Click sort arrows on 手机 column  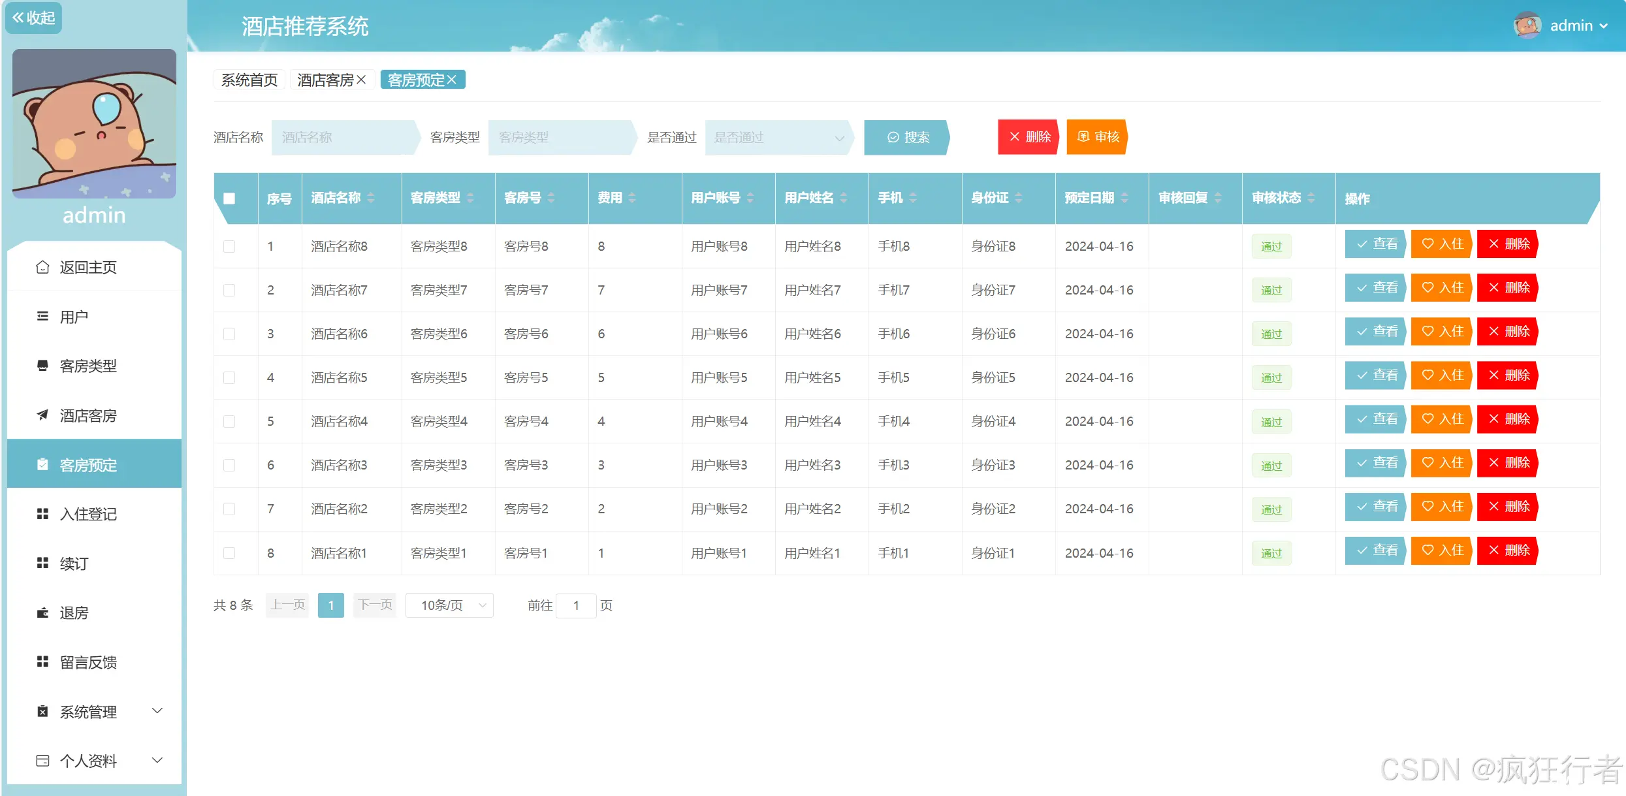pos(913,198)
